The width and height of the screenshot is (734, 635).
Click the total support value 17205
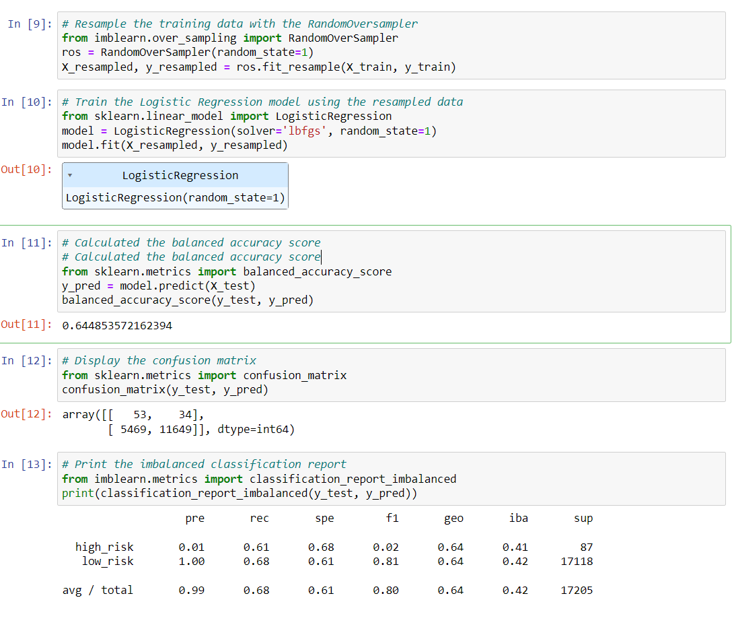click(x=577, y=591)
